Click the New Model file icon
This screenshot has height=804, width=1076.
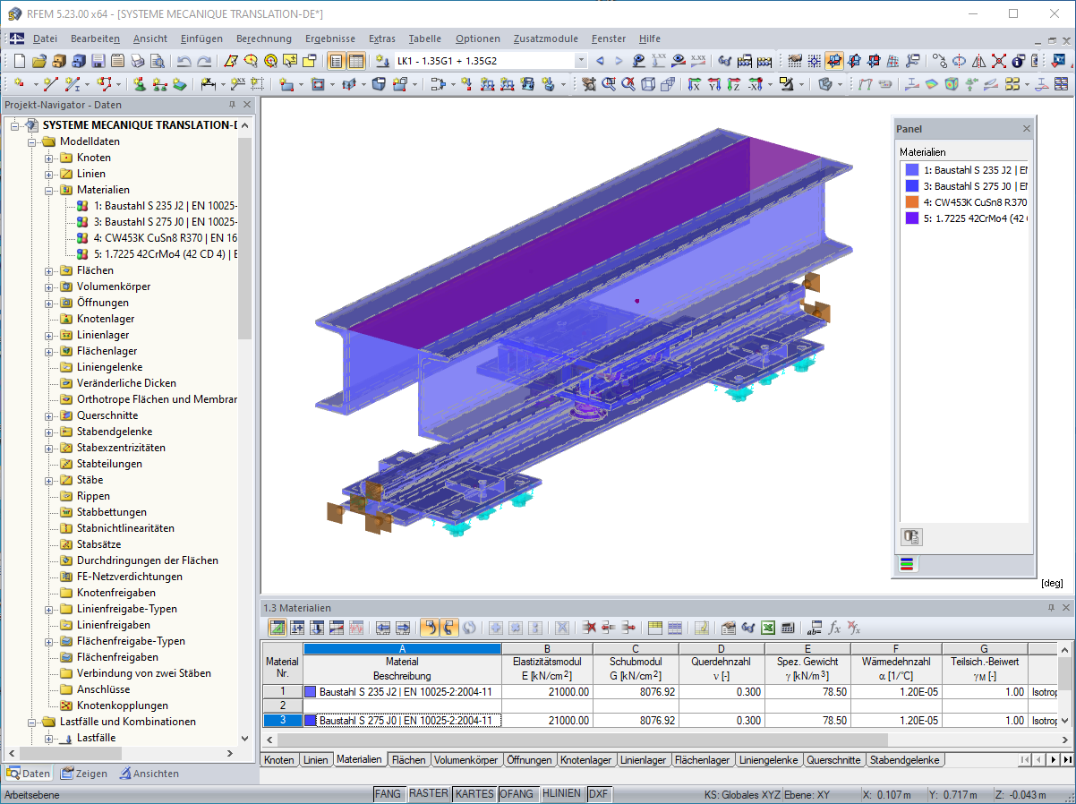click(x=20, y=61)
